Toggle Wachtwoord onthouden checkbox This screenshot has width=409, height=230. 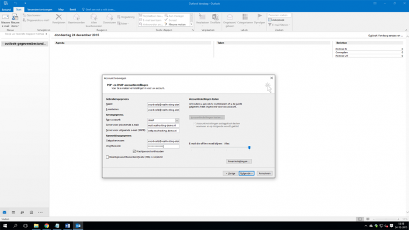click(134, 151)
